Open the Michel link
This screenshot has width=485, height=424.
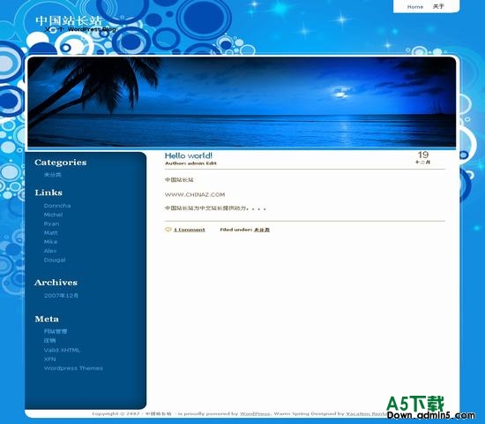[53, 215]
